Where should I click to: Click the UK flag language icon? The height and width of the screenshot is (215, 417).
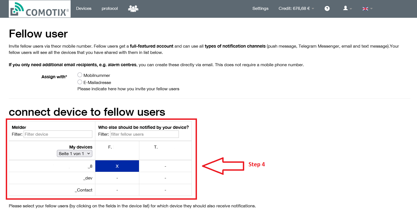(365, 9)
